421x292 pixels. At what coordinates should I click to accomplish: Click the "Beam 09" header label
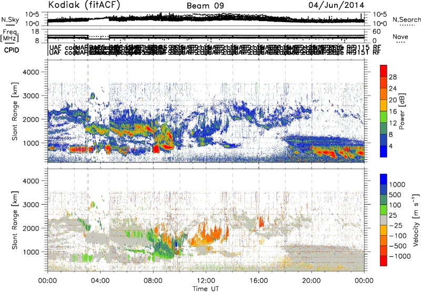click(205, 6)
